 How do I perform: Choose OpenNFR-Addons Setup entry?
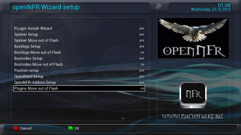tap(79, 82)
